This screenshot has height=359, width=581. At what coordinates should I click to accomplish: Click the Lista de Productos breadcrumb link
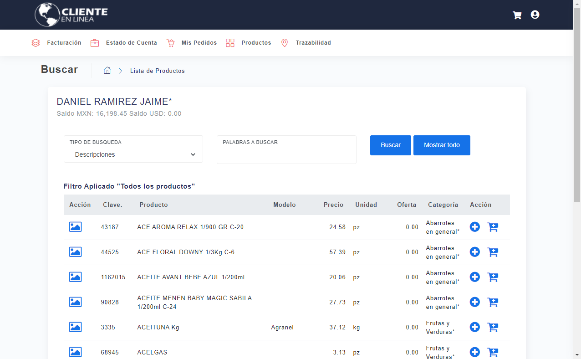[x=157, y=71]
